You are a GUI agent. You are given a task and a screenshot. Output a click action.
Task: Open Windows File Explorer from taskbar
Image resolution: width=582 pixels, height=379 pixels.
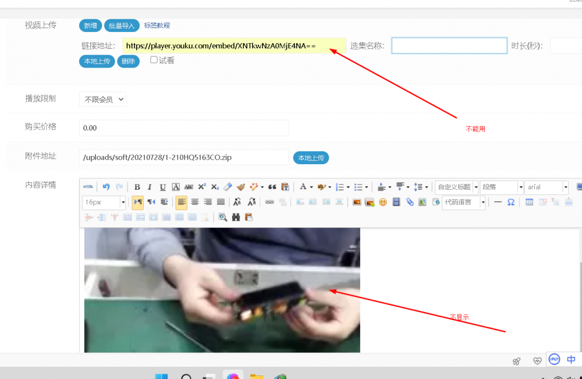[x=257, y=376]
